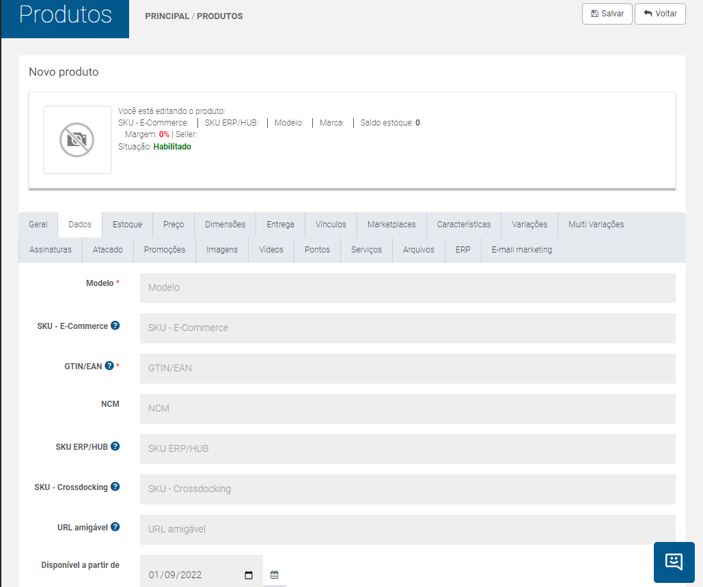Click the GTIN/EAN help question icon
The width and height of the screenshot is (703, 587).
109,366
